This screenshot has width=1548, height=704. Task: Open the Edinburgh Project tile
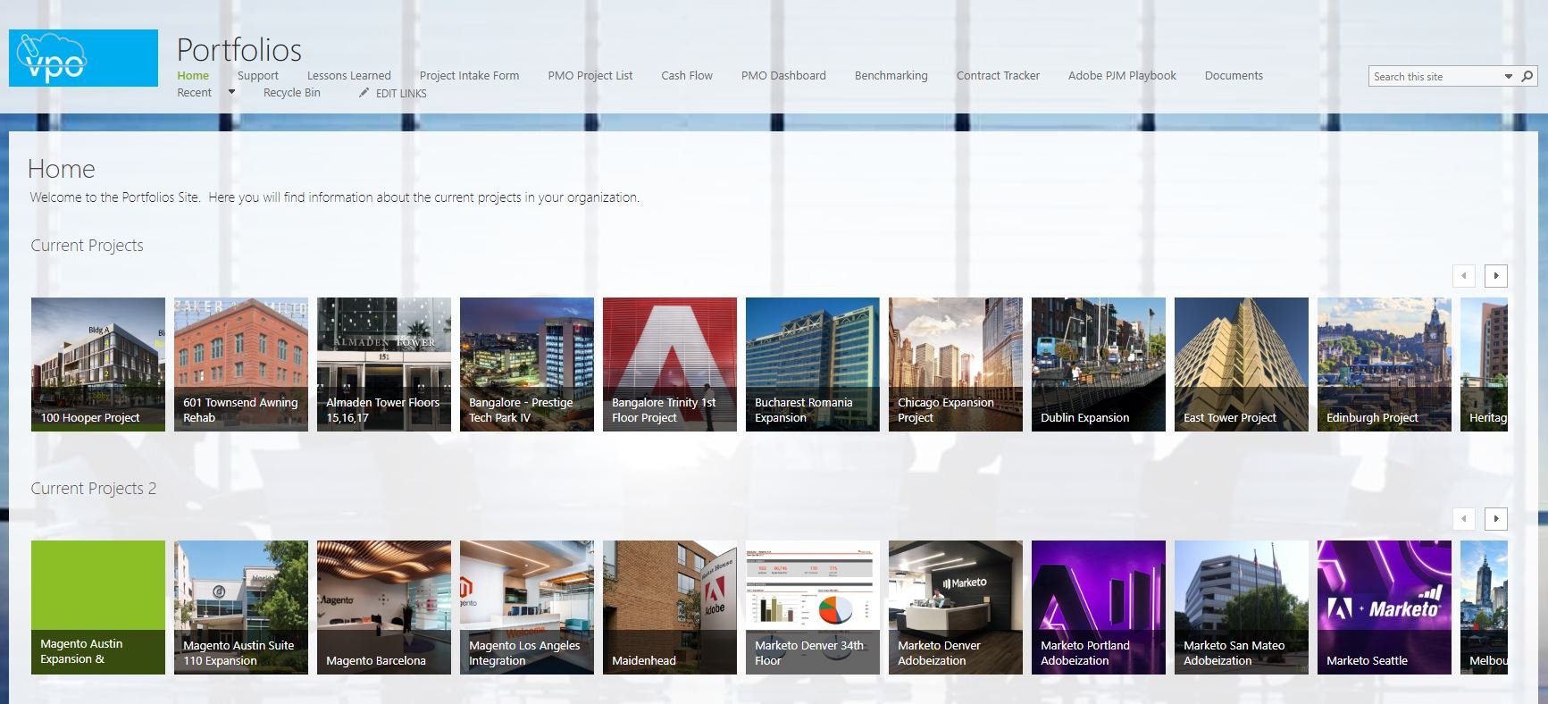click(1385, 365)
